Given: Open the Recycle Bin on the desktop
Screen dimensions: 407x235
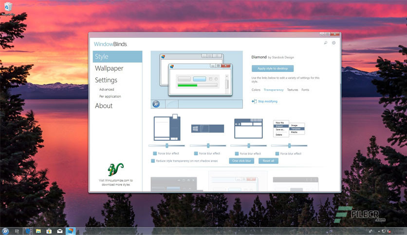Looking at the screenshot, I should coord(8,8).
